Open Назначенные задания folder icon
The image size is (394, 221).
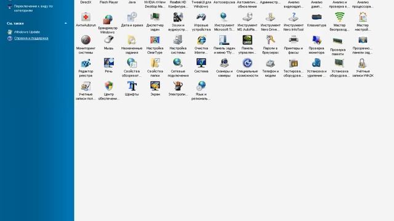tap(132, 40)
